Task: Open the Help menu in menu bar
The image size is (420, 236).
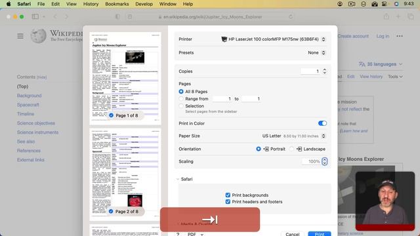Action: tap(188, 4)
